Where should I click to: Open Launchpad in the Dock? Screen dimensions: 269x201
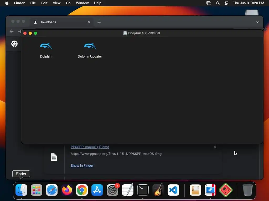point(37,190)
